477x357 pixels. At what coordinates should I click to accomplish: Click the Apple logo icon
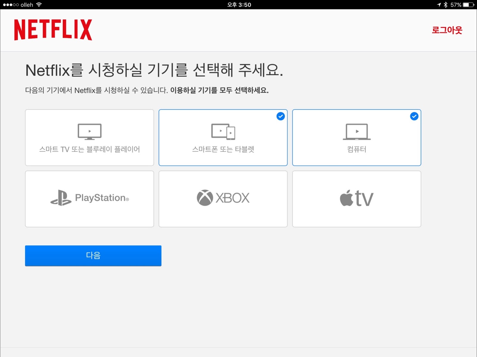[346, 199]
